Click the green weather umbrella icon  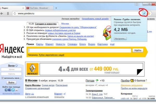tap(97, 81)
